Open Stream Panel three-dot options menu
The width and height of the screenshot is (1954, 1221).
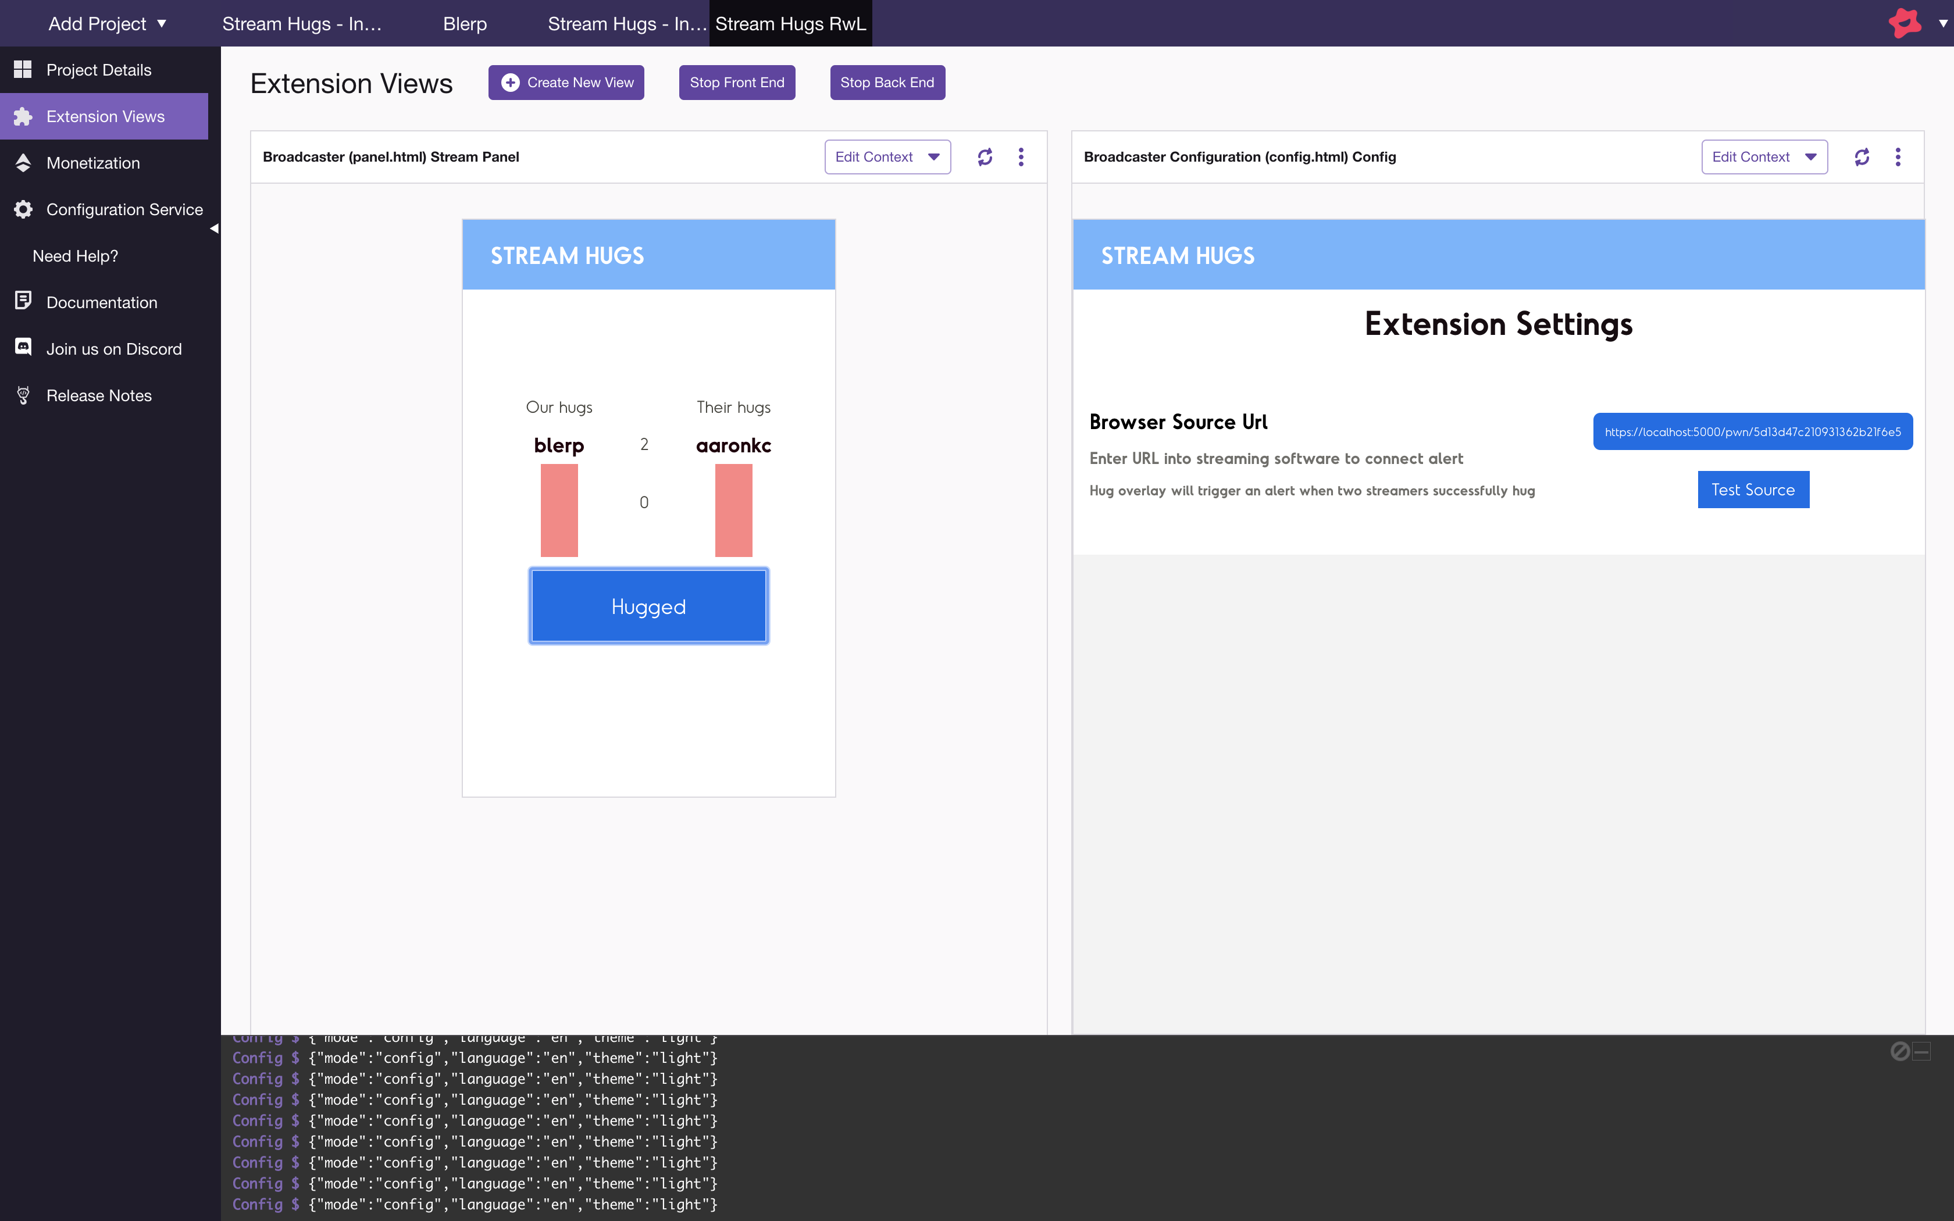coord(1021,156)
